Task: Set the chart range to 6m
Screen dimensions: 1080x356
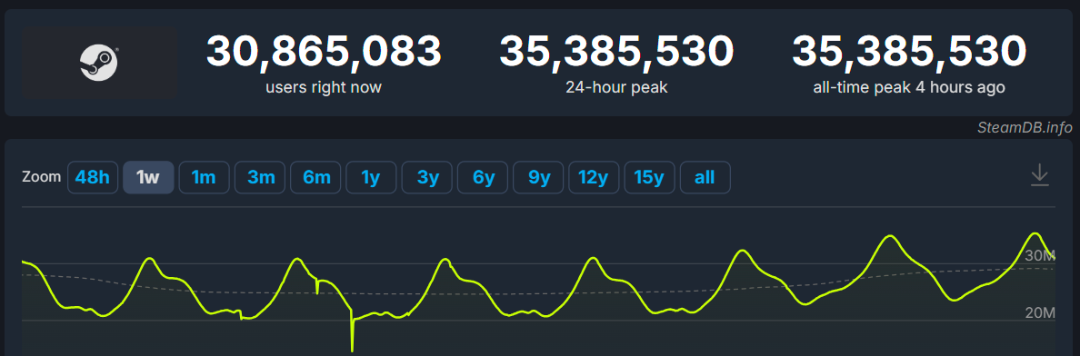Action: (x=315, y=178)
